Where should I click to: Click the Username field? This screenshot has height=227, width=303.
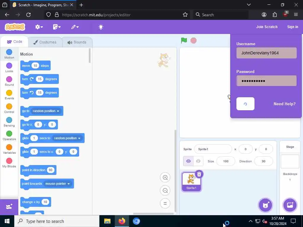[267, 53]
